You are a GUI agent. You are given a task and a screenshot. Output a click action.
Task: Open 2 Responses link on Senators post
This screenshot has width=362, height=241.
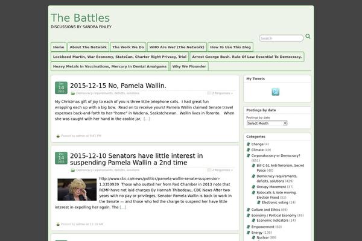point(223,170)
